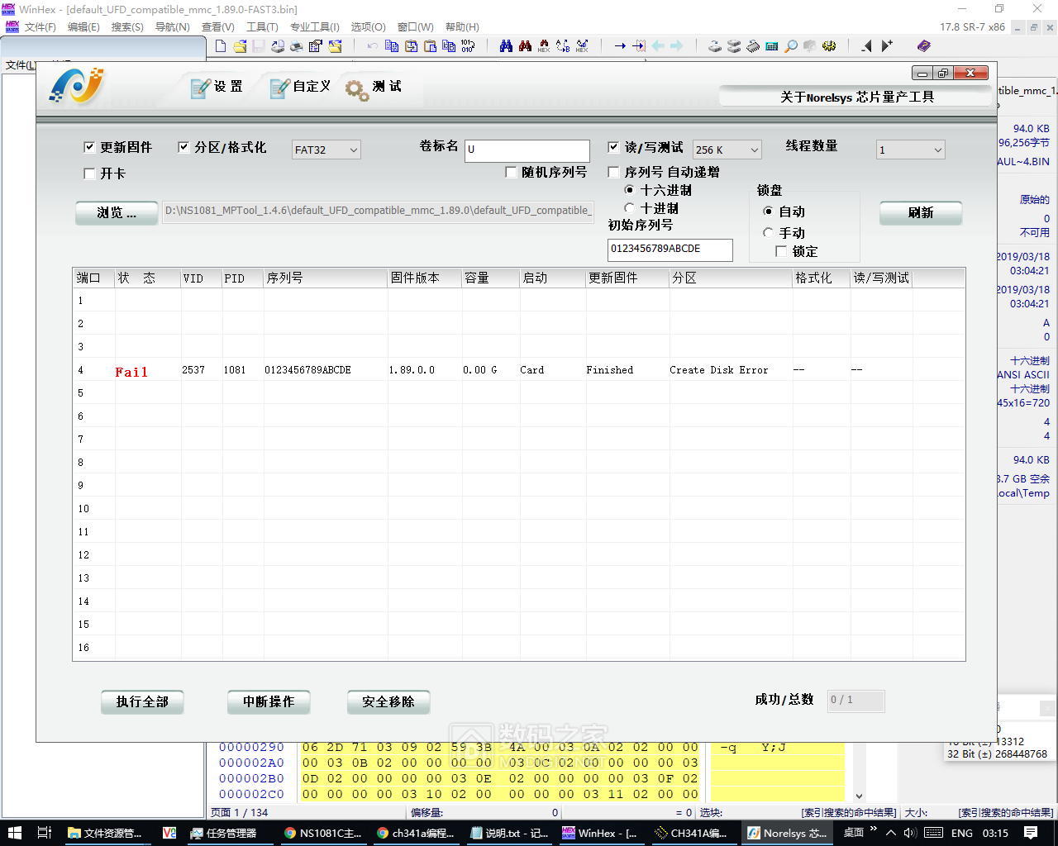The image size is (1058, 846).
Task: Open the 线程数量 thread count dropdown
Action: coord(910,150)
